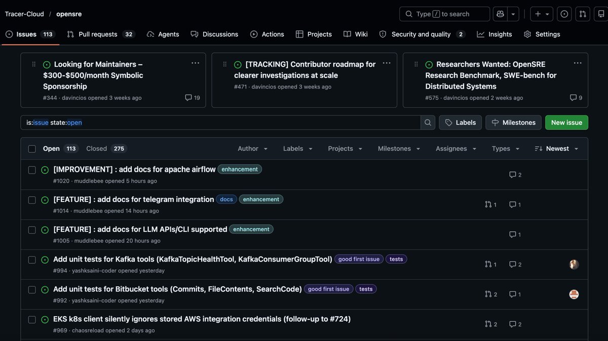Open the Projects tab
608x341 pixels.
314,34
